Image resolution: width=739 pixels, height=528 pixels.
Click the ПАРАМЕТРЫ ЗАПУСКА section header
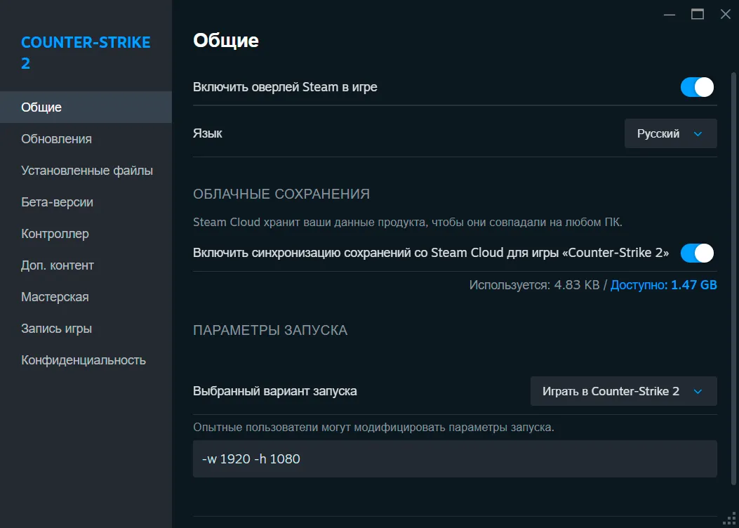[270, 330]
